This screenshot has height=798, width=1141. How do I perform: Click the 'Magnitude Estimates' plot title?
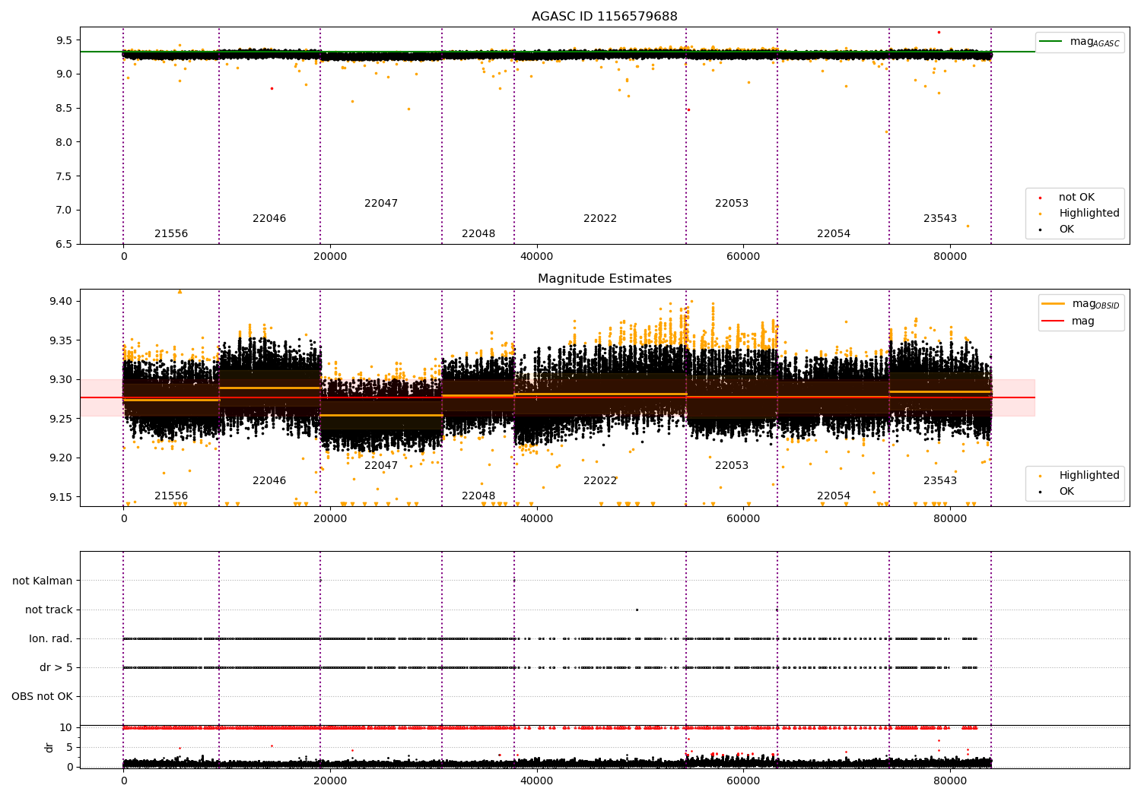tap(604, 279)
